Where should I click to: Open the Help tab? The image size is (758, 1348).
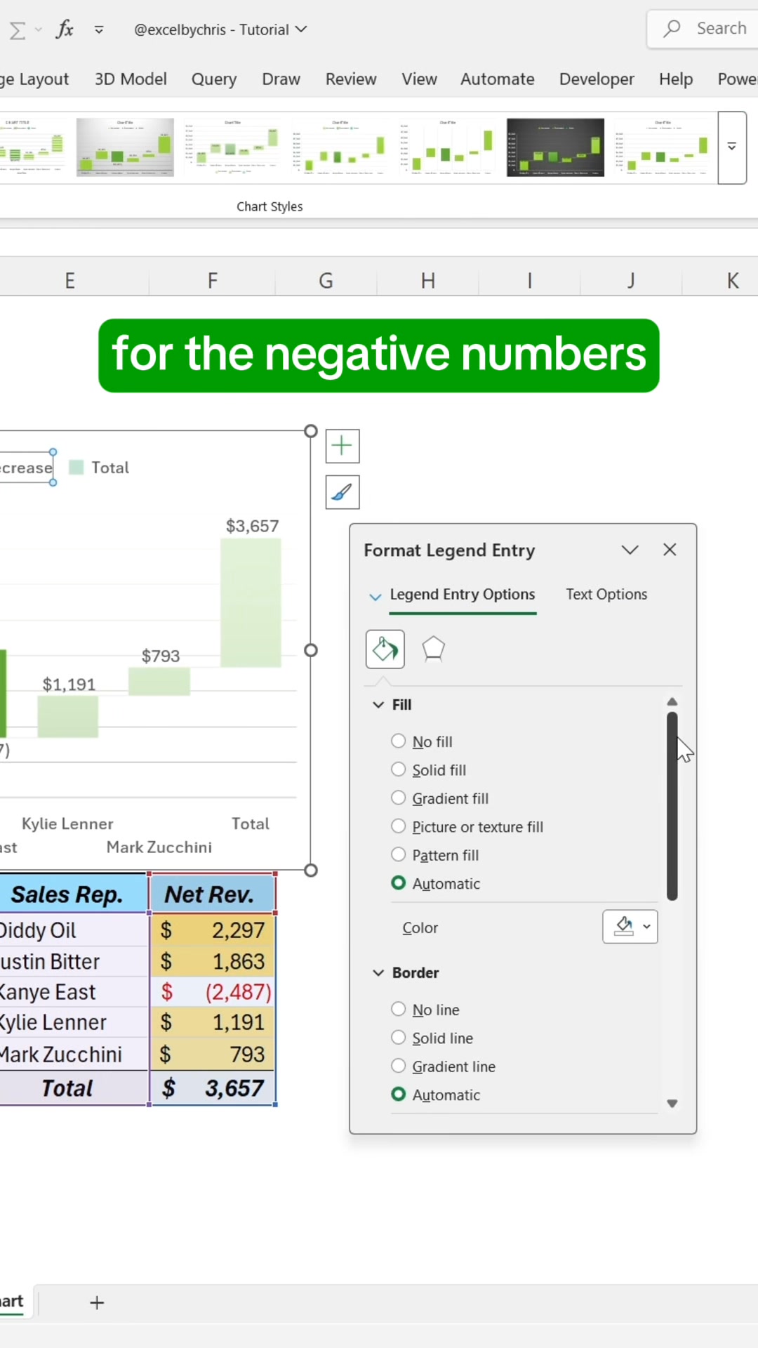click(x=676, y=79)
